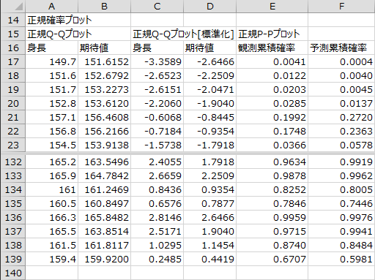The image size is (375, 280).
Task: Select cell containing 0.7877
Action: click(209, 203)
